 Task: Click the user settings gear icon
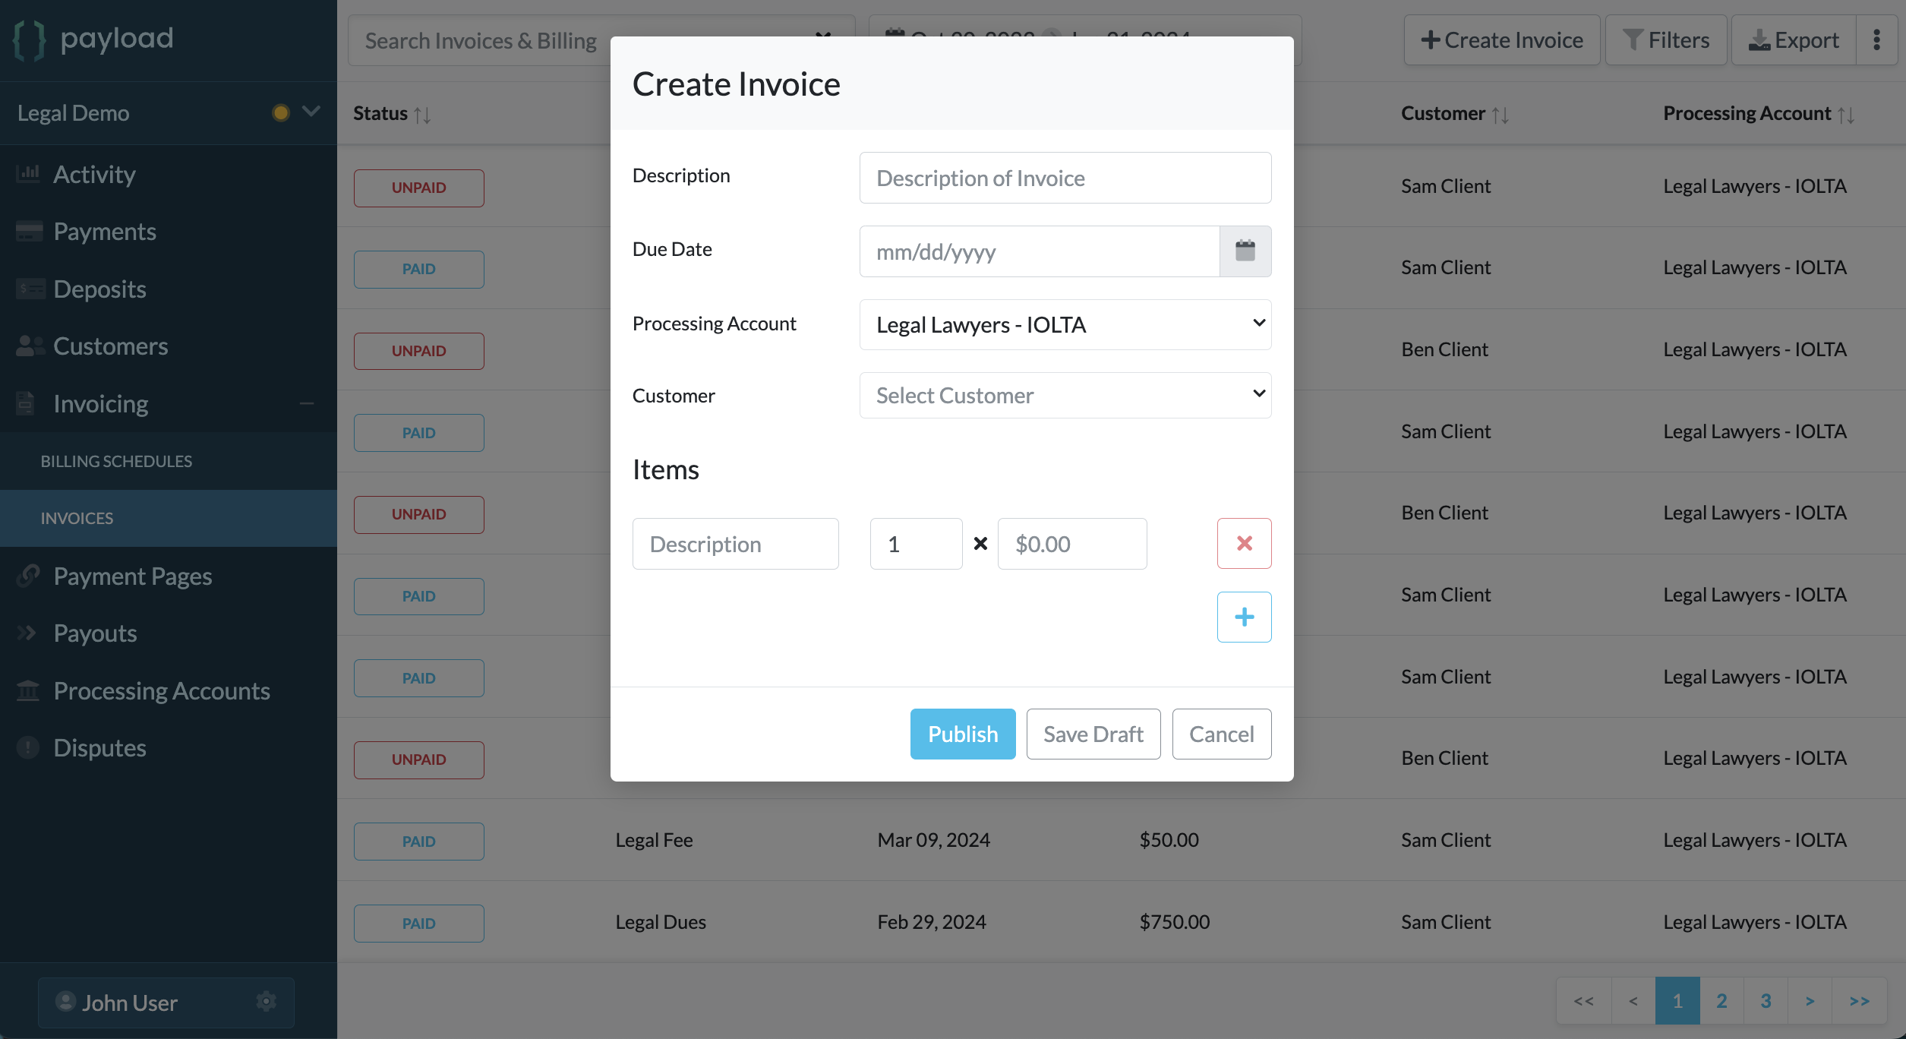(x=266, y=1001)
